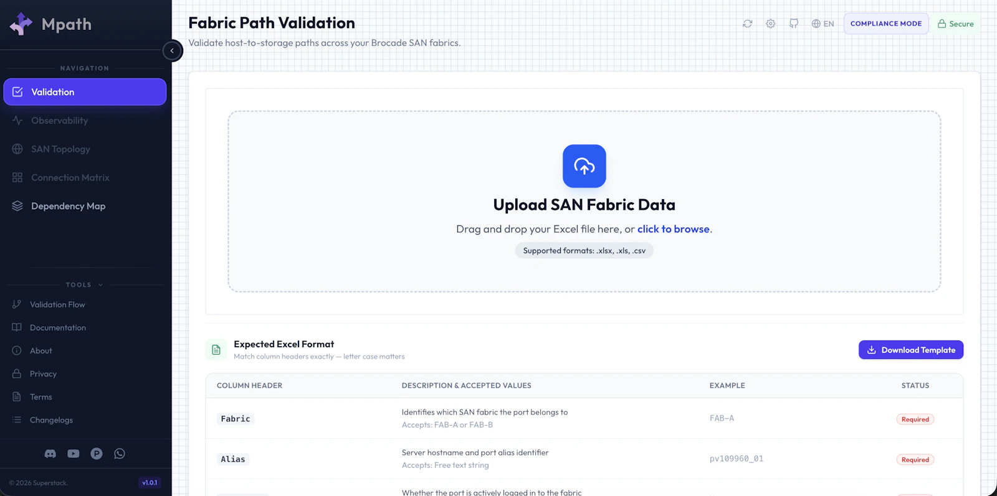
Task: Open the YouTube social icon
Action: pos(74,454)
